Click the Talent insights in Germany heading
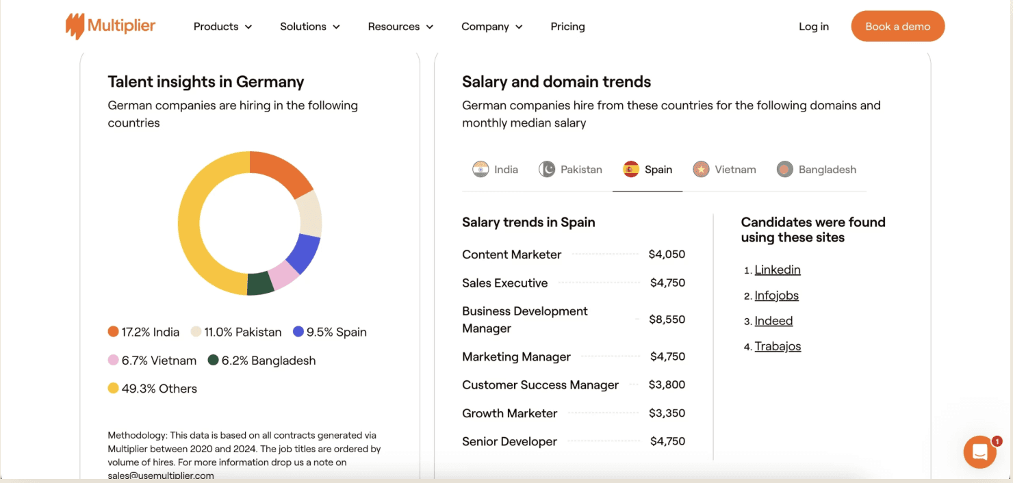 point(206,82)
